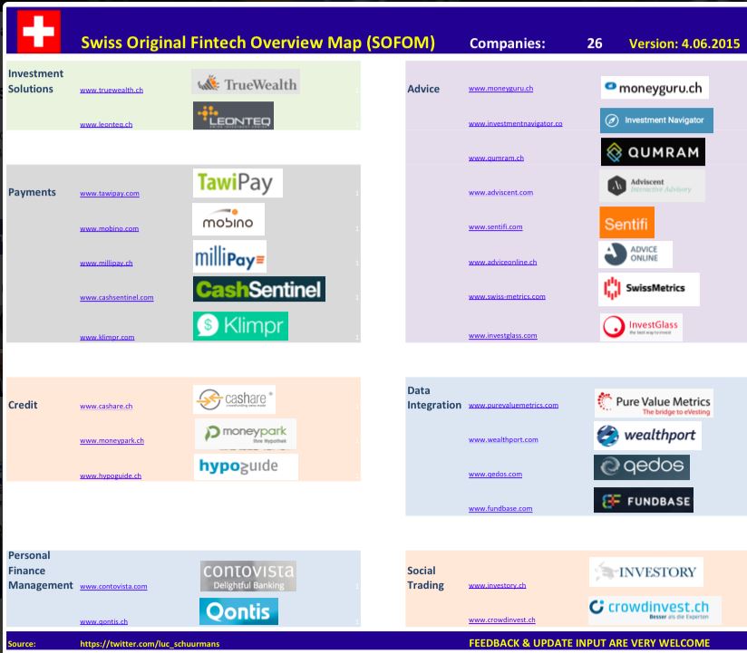Click the Investment Navigator logo
The height and width of the screenshot is (653, 747).
tap(656, 120)
